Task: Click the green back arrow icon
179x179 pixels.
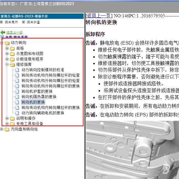Action: [x=3, y=32]
